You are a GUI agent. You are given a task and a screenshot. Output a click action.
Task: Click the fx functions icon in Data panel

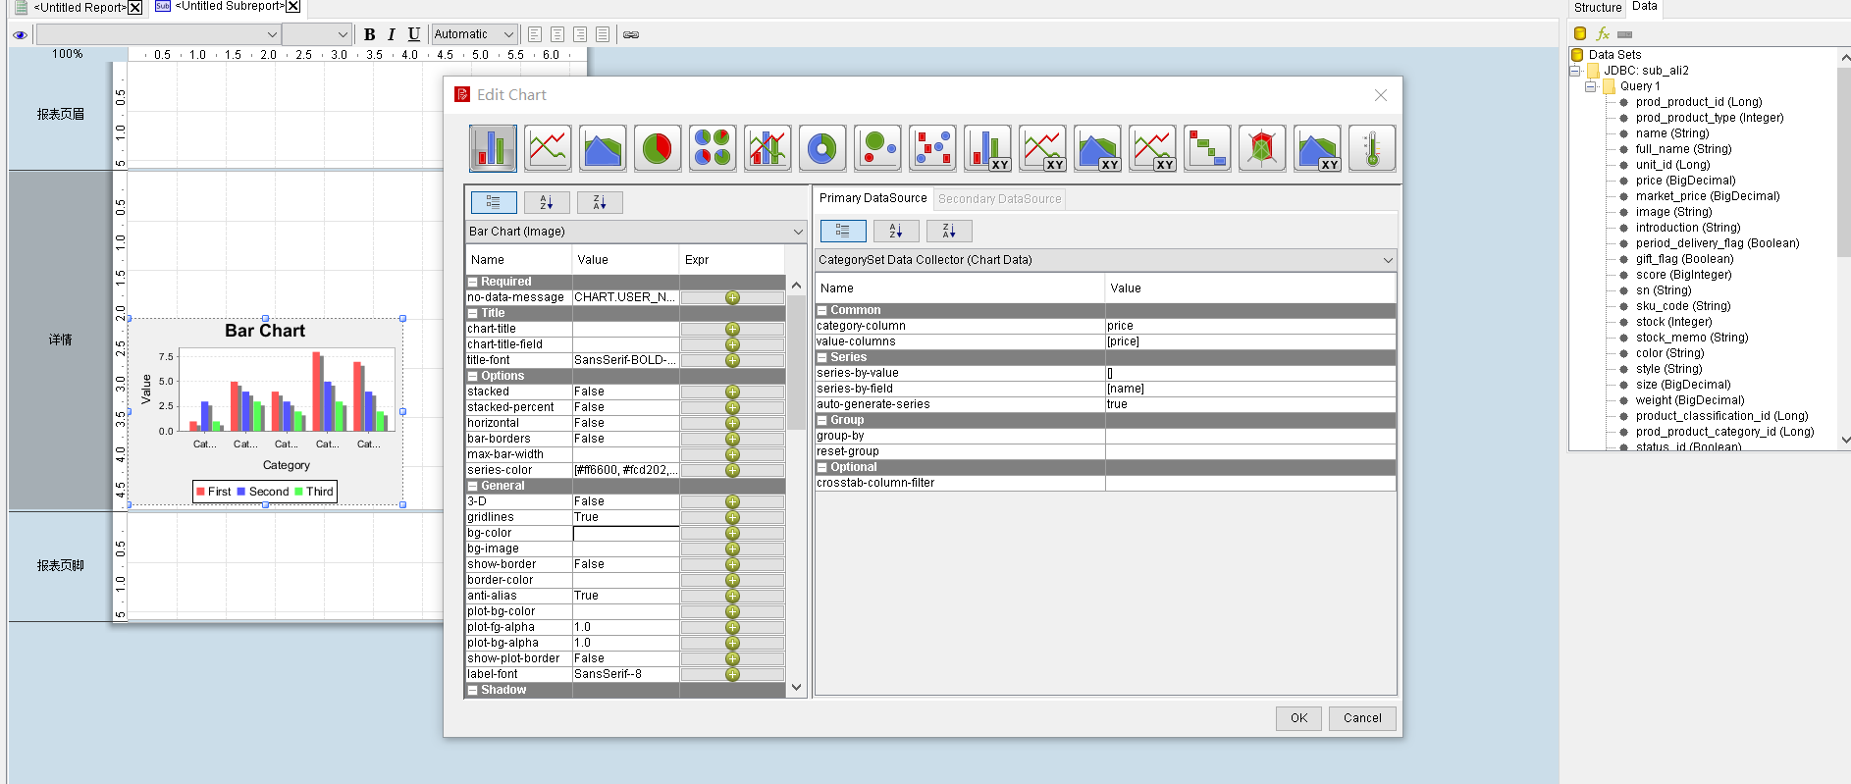point(1603,33)
